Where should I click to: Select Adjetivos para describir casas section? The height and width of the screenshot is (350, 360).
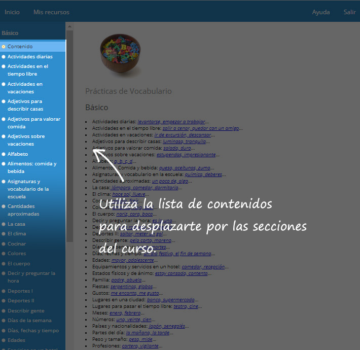25,105
